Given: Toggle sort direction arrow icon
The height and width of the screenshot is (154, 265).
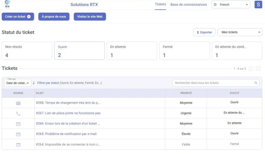Looking at the screenshot, I should tap(34, 83).
